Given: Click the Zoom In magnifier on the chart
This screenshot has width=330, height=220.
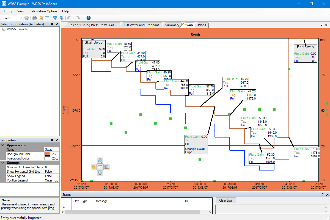Looking at the screenshot, I should (100, 161).
